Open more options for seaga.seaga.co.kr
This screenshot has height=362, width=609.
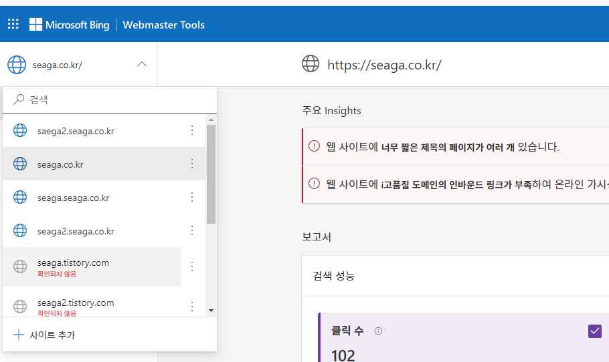pyautogui.click(x=192, y=197)
